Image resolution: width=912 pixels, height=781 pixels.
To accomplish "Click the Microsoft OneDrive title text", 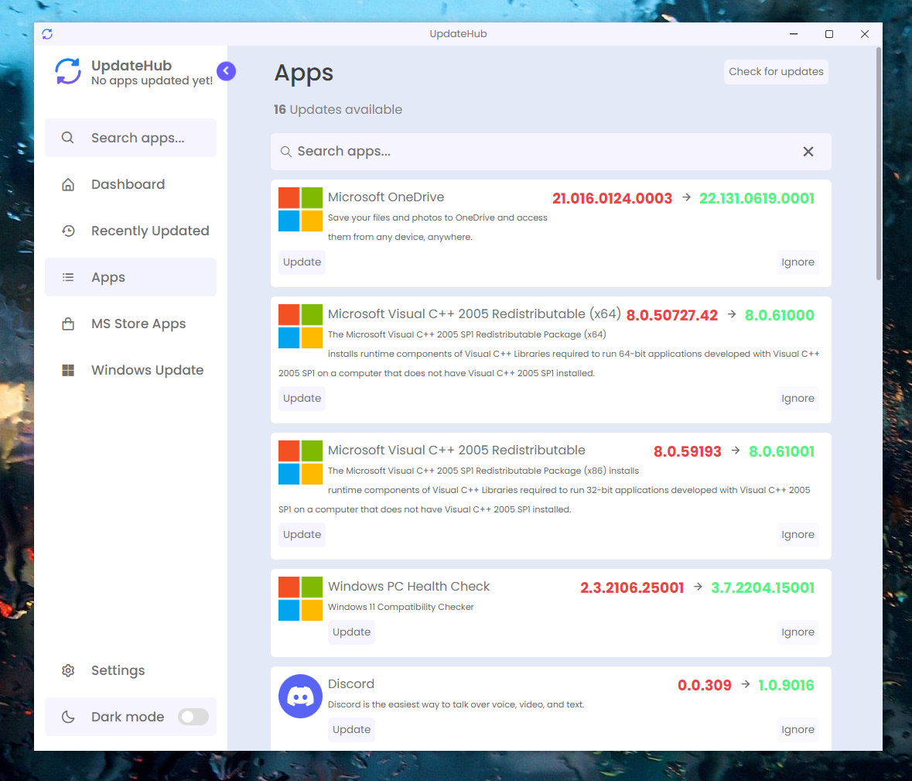I will [x=386, y=197].
